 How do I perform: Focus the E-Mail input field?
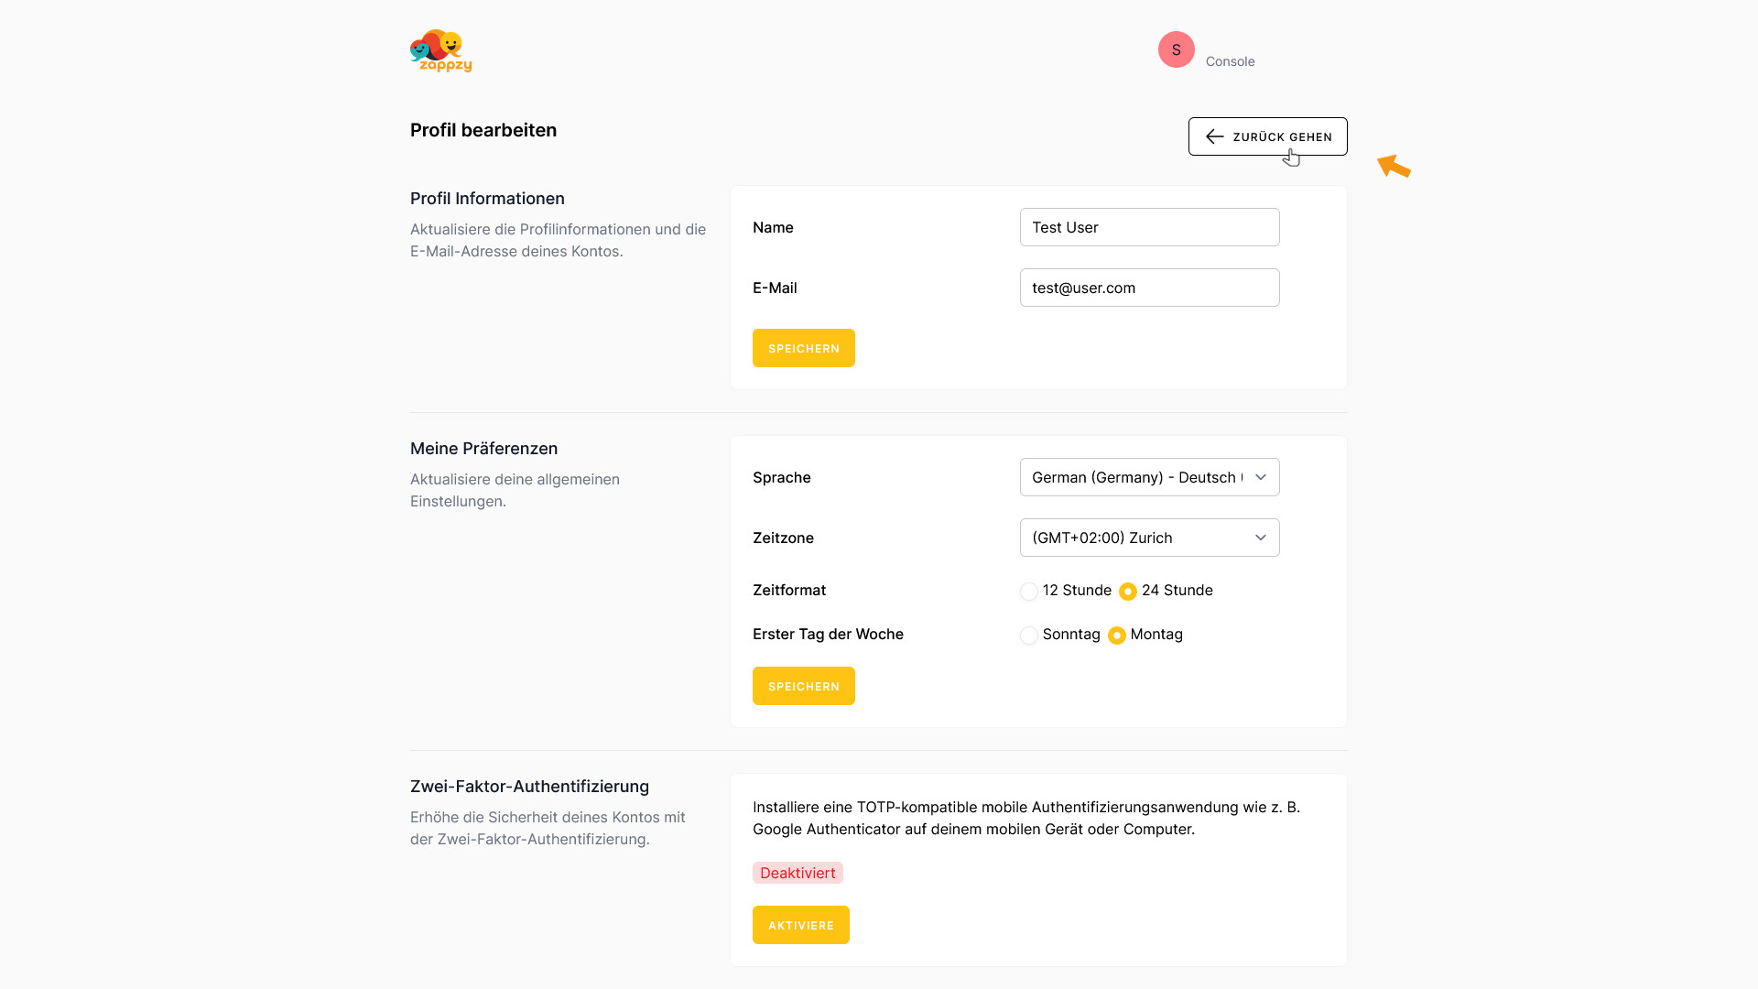[1149, 288]
